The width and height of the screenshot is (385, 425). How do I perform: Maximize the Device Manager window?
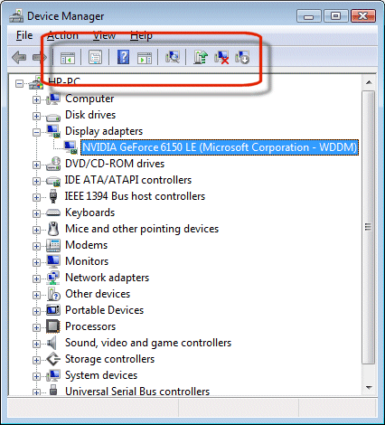coord(335,16)
